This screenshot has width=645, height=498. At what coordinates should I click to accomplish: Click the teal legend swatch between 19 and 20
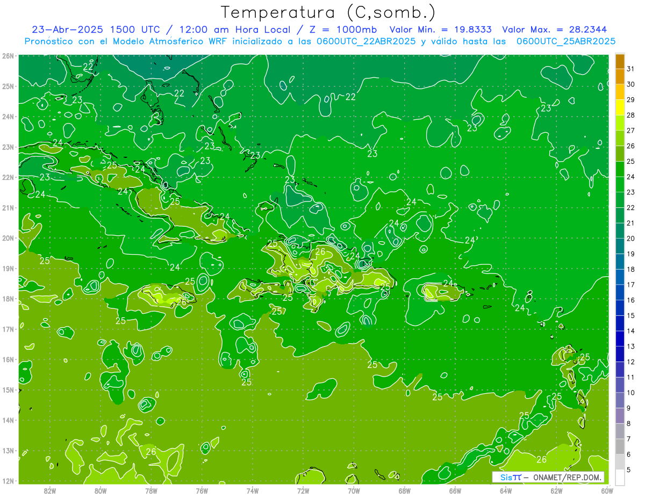(x=620, y=246)
